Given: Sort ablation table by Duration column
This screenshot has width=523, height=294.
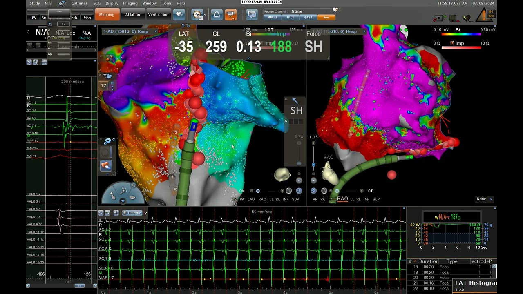Looking at the screenshot, I should click(428, 261).
